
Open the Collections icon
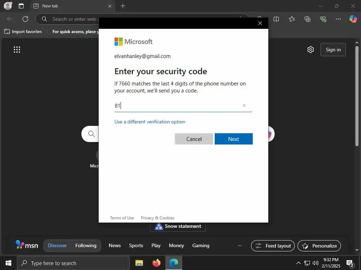(x=307, y=19)
